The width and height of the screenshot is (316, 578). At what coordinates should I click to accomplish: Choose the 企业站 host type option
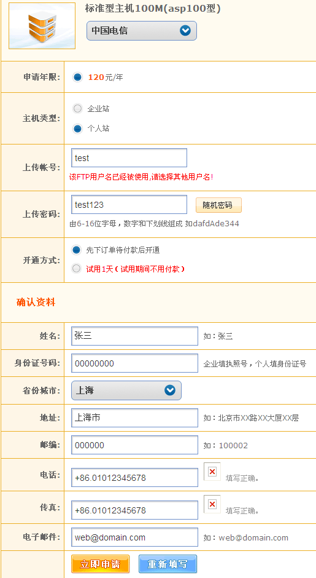pos(77,109)
